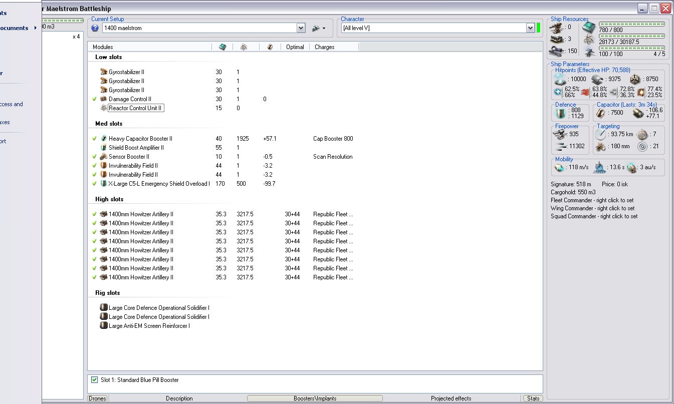Click the EM resistance icon showing 62.5%
Viewport: 674px width, 404px height.
[x=559, y=92]
